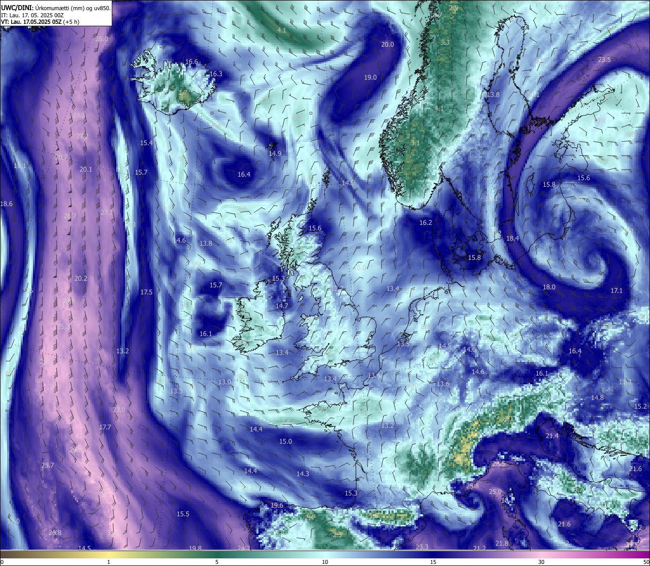Click the '17.7' value label

click(105, 427)
